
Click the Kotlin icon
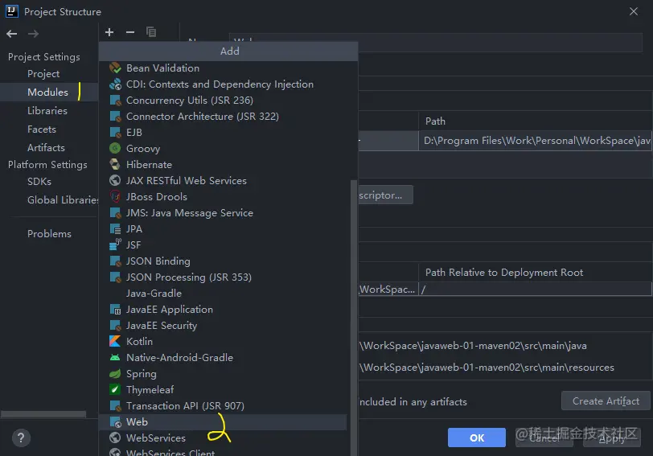pos(115,342)
